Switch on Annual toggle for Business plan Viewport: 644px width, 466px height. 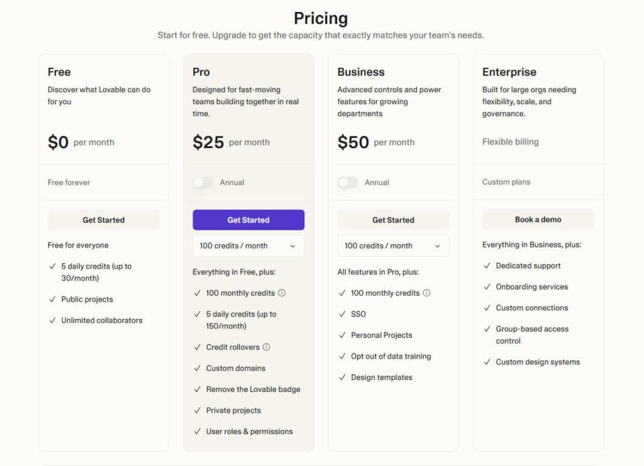click(x=348, y=183)
